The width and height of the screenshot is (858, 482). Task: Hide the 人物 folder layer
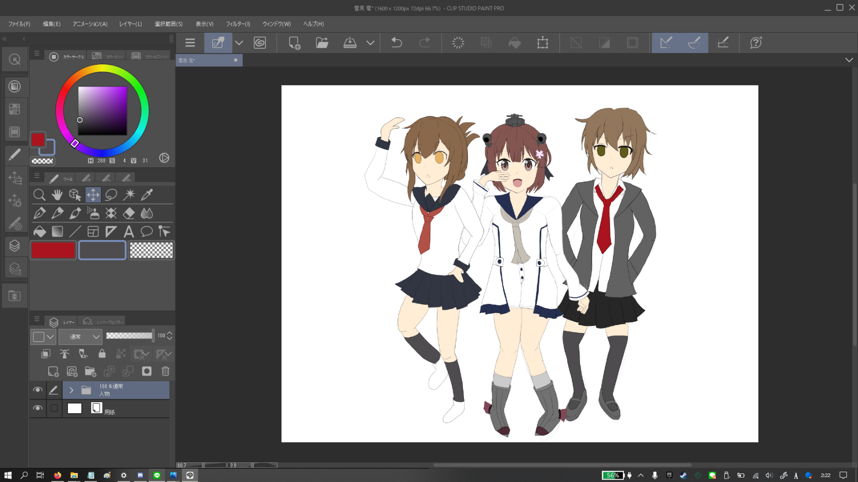38,390
